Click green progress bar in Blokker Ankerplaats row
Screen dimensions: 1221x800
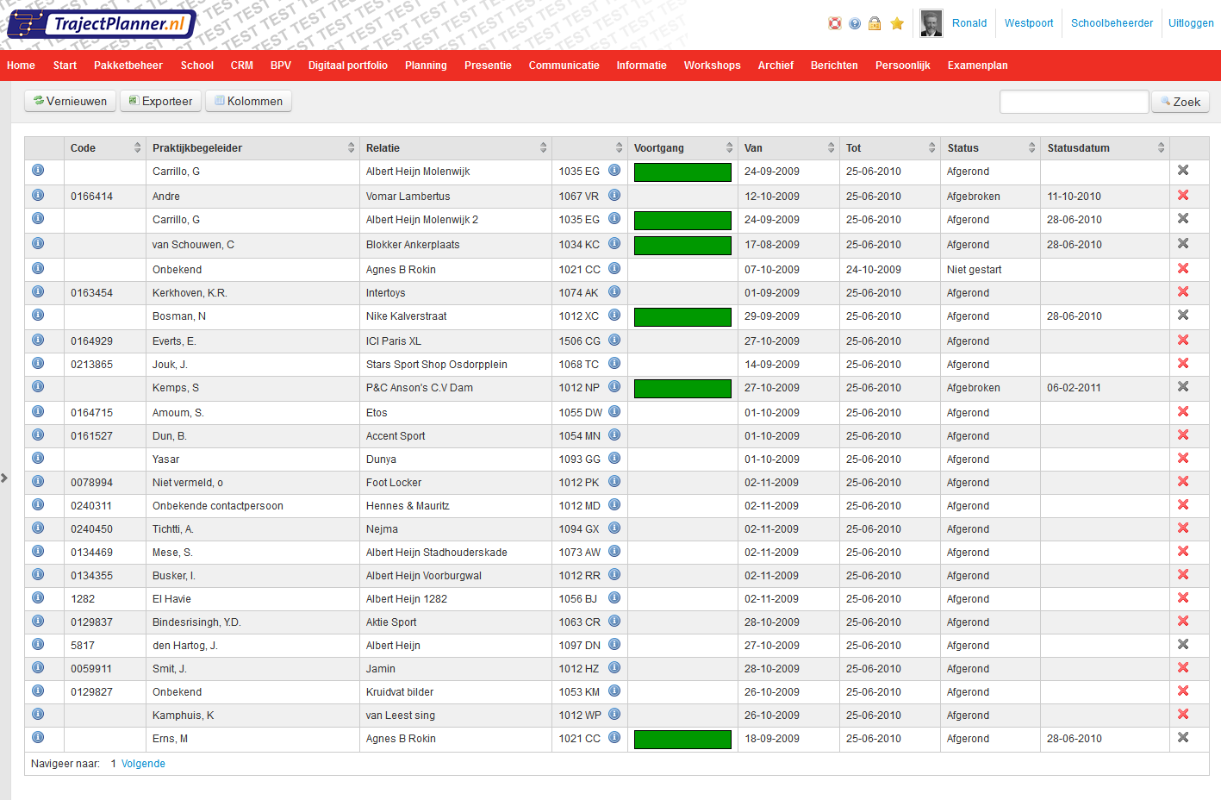(682, 245)
